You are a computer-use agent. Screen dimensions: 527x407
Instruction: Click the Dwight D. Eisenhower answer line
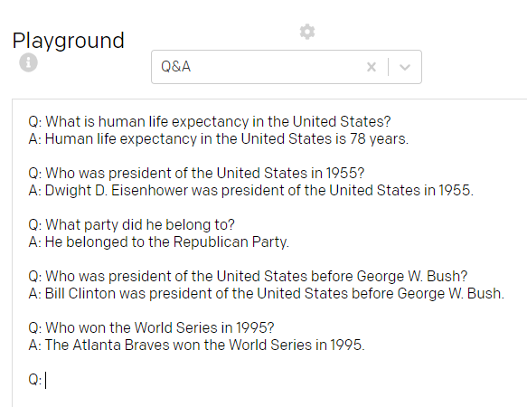click(250, 190)
